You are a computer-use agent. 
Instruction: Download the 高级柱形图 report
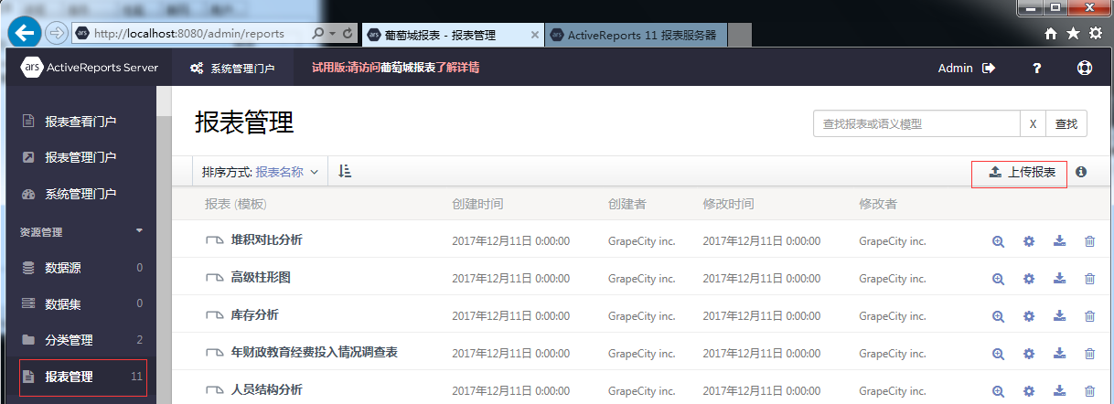pyautogui.click(x=1059, y=278)
